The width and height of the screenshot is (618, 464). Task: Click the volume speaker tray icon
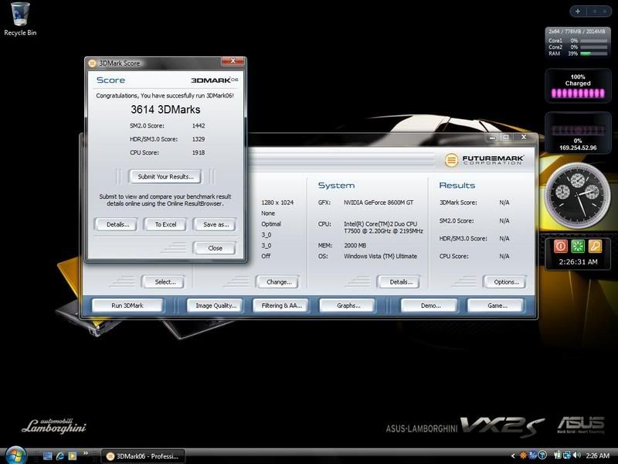click(x=577, y=455)
